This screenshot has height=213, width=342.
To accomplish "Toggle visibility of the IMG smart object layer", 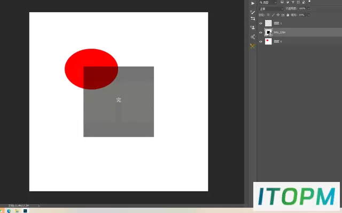I will 261,32.
